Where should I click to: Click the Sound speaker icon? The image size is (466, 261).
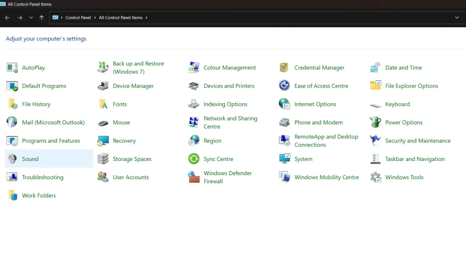12,159
